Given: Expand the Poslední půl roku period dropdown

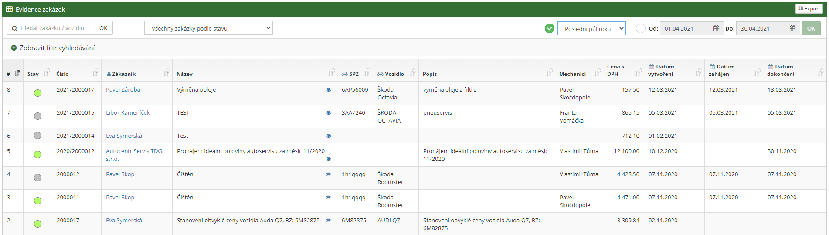Looking at the screenshot, I should pos(591,29).
